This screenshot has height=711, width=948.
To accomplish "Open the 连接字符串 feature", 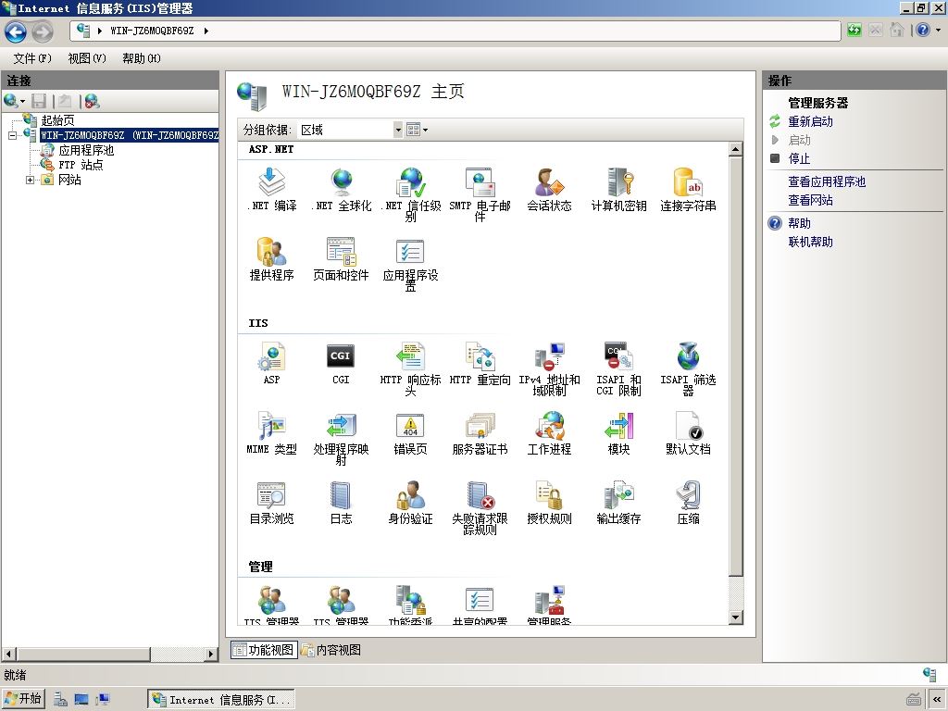I will 688,190.
